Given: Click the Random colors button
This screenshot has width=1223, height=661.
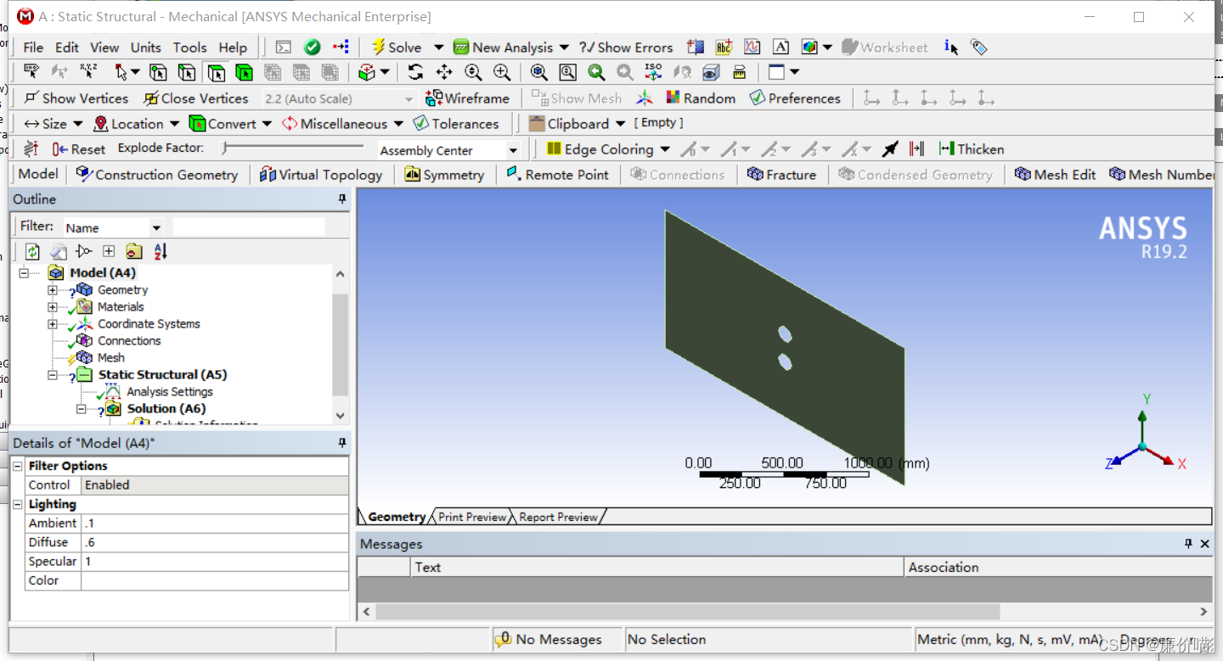Looking at the screenshot, I should pos(701,98).
